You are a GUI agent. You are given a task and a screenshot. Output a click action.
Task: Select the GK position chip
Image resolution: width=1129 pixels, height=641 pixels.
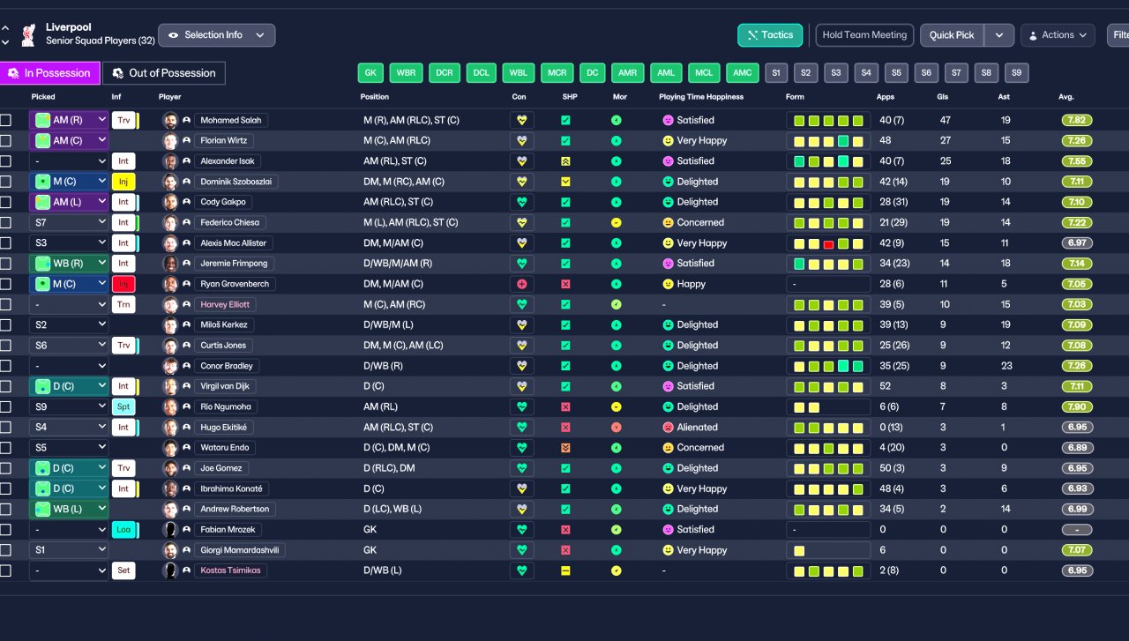click(370, 73)
